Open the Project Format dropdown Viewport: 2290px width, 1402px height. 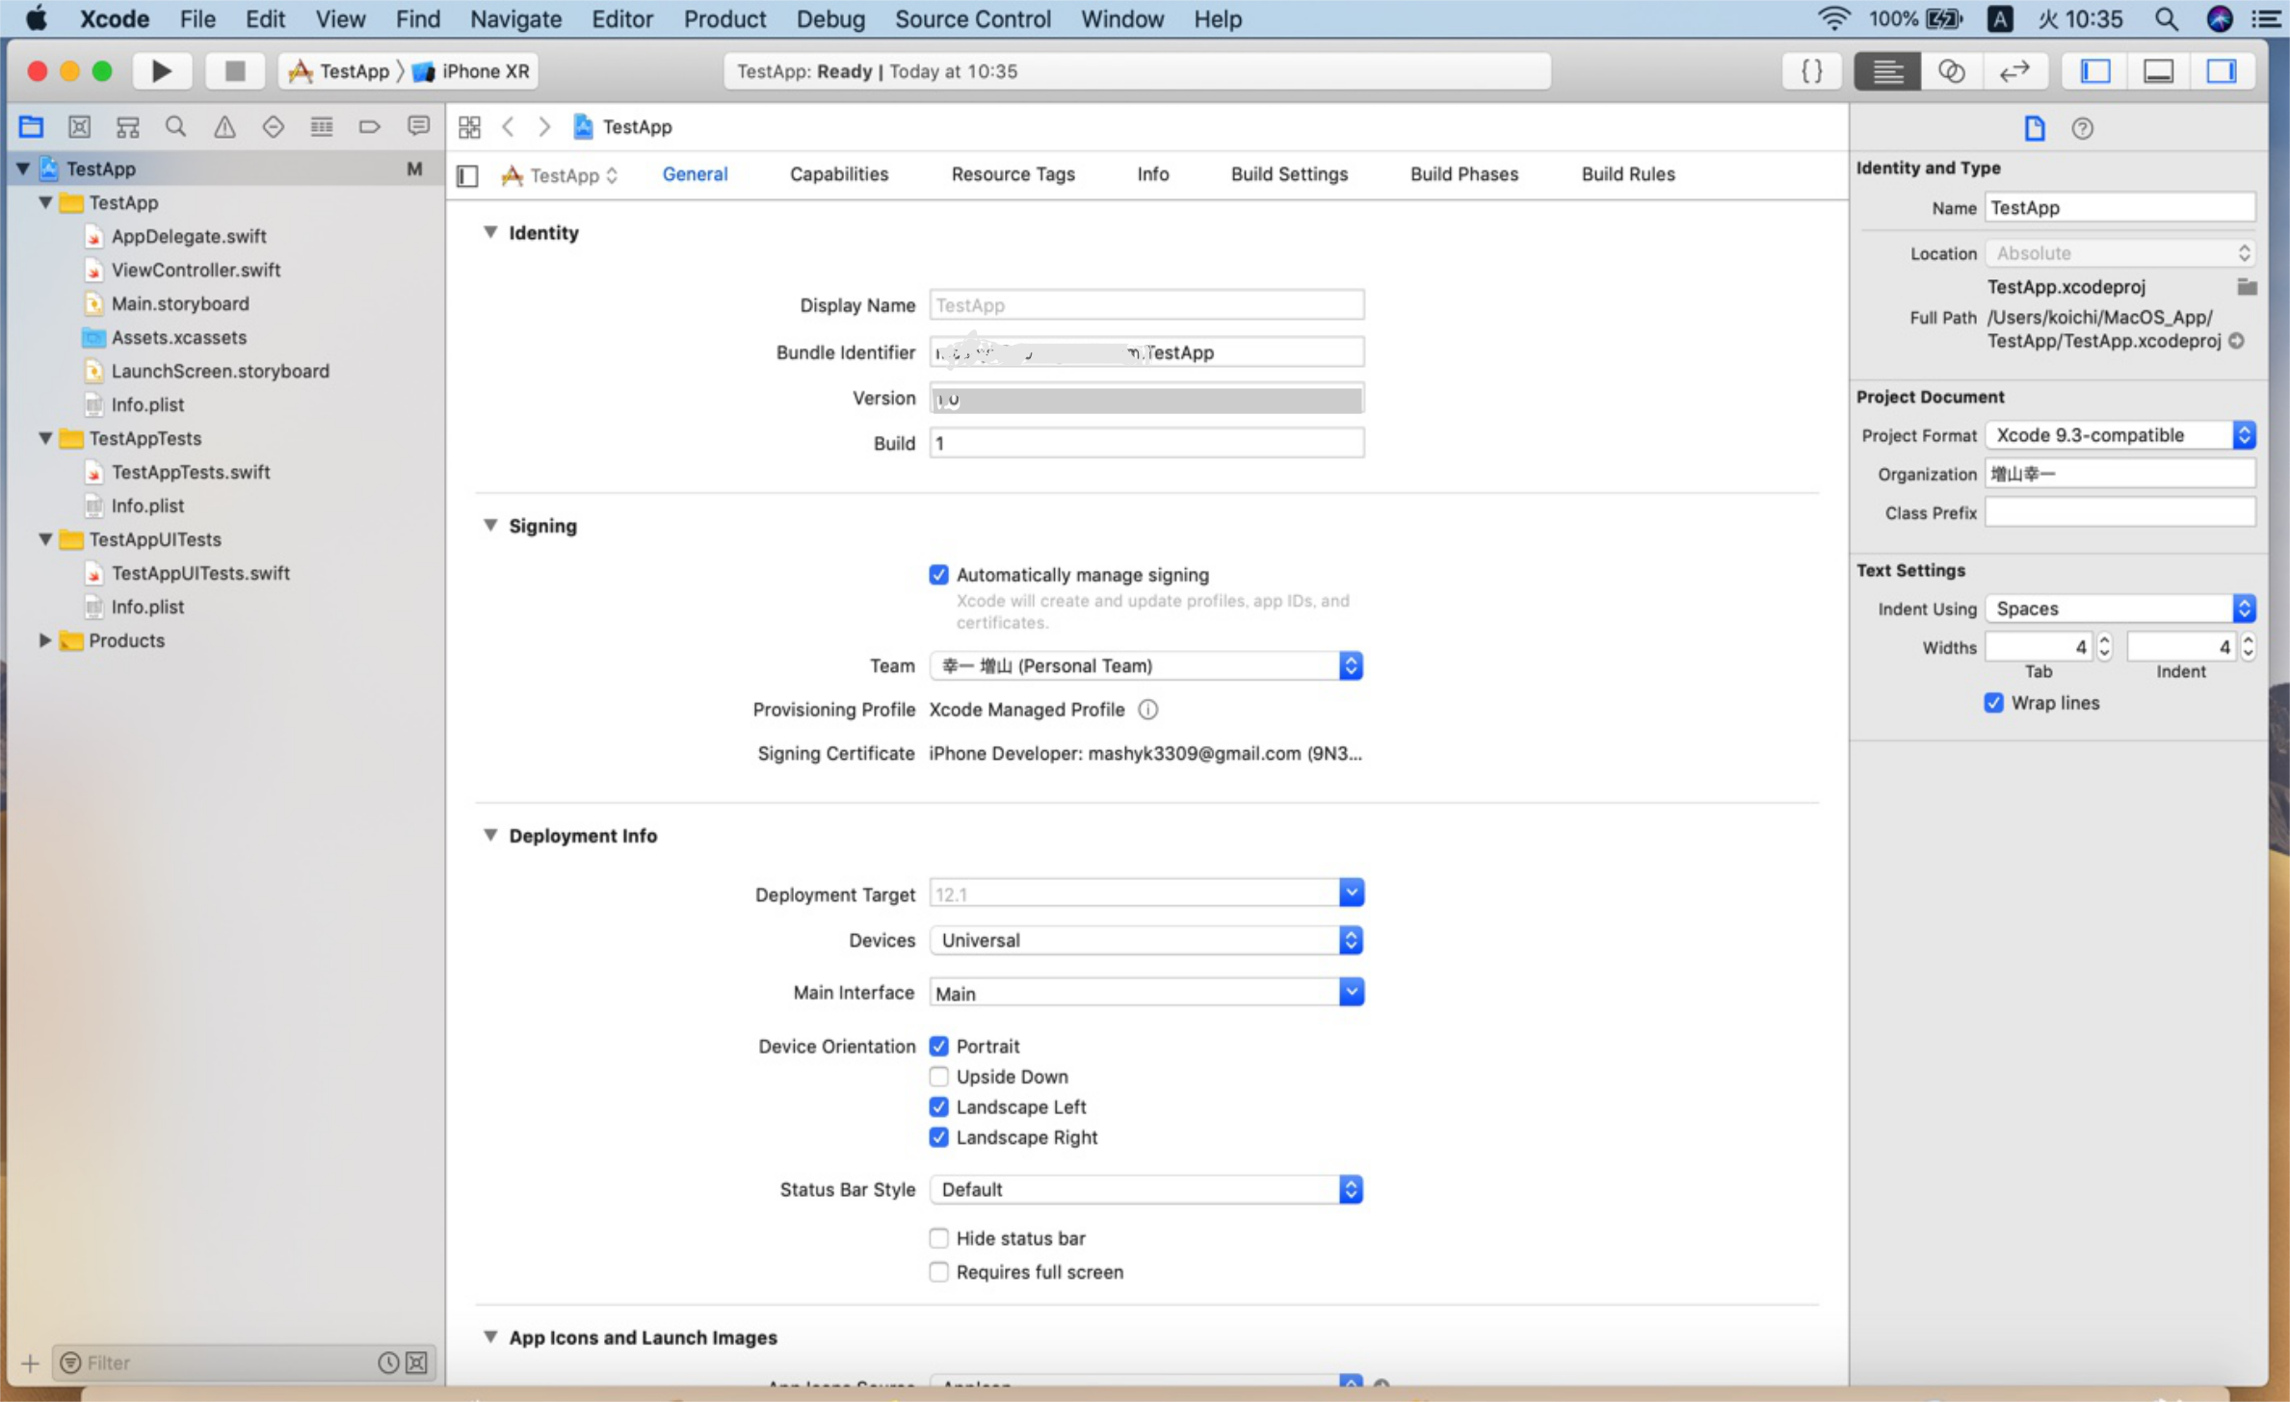tap(2119, 435)
